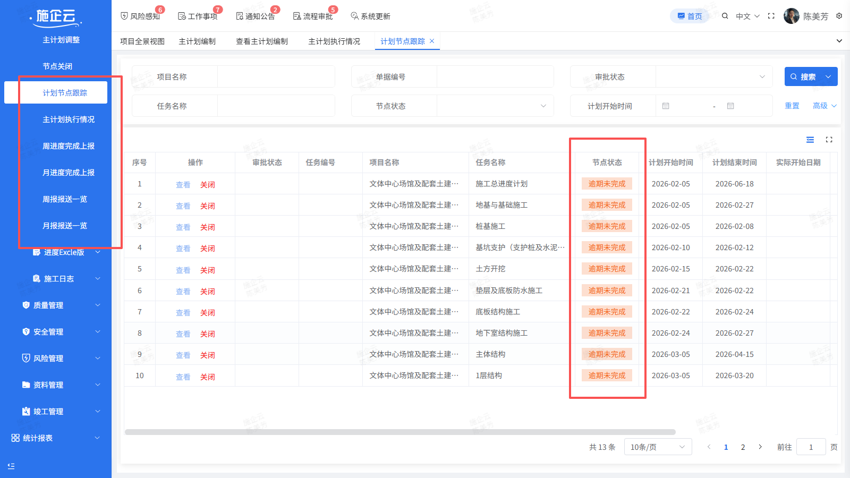Collapse the sidebar menu
The image size is (850, 478).
pyautogui.click(x=11, y=466)
